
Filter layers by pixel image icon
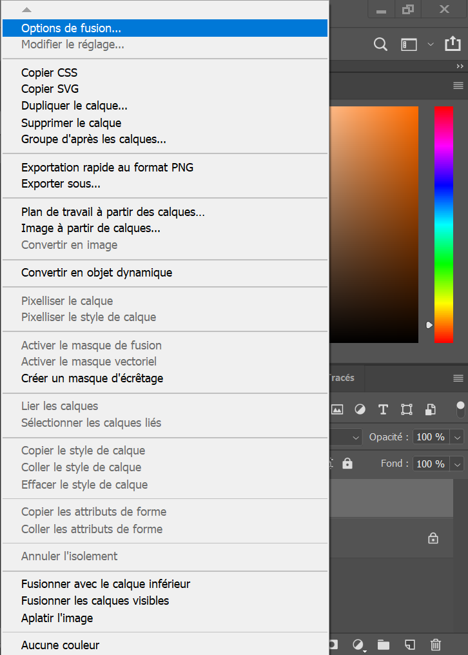pos(336,409)
